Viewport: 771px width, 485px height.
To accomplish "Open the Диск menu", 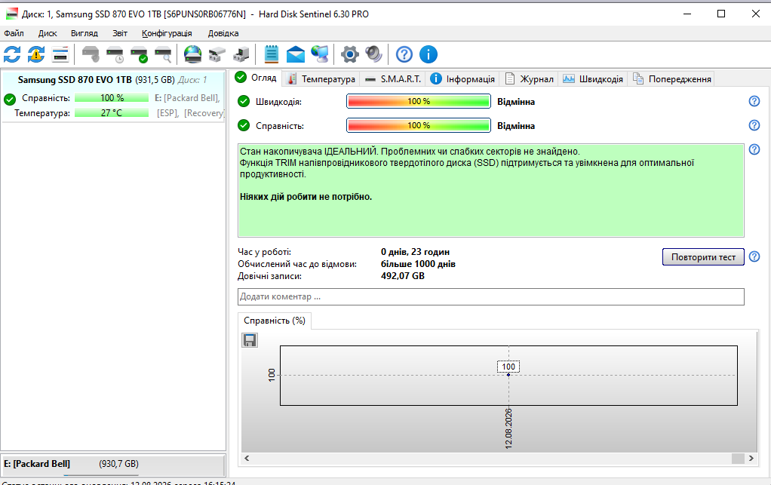I will [48, 33].
